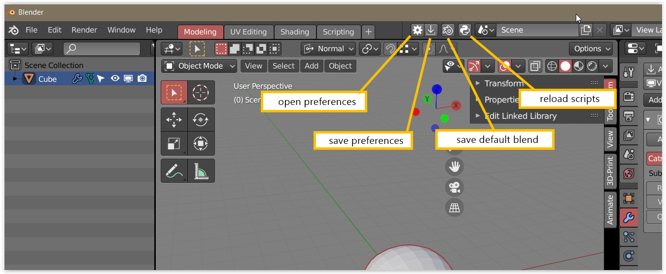Open the Window menu

pyautogui.click(x=121, y=30)
